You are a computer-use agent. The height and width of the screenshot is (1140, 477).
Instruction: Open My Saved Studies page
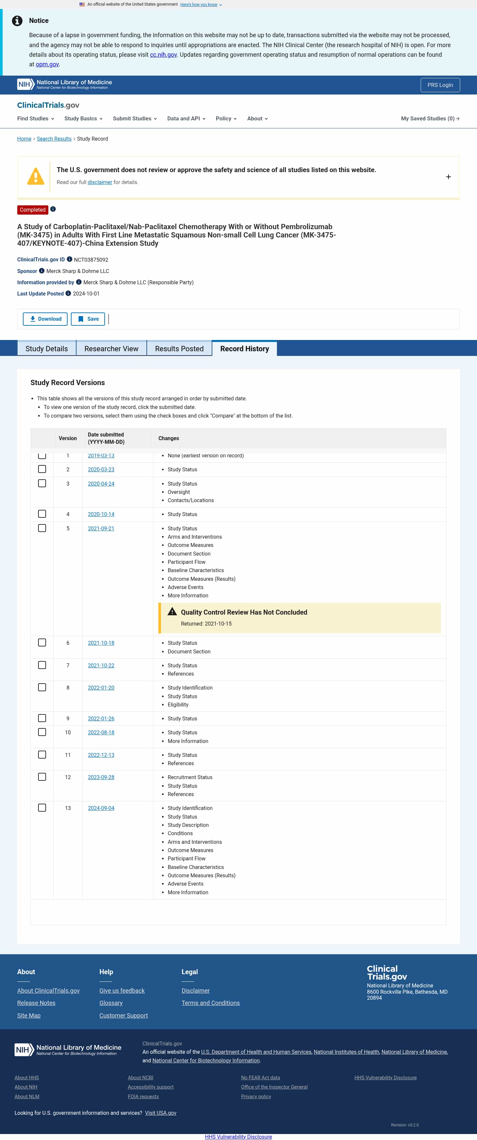[x=430, y=119]
